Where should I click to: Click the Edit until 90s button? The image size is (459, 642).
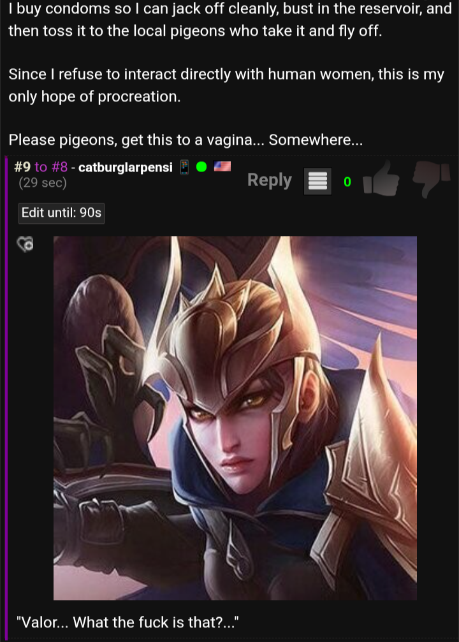tap(61, 213)
